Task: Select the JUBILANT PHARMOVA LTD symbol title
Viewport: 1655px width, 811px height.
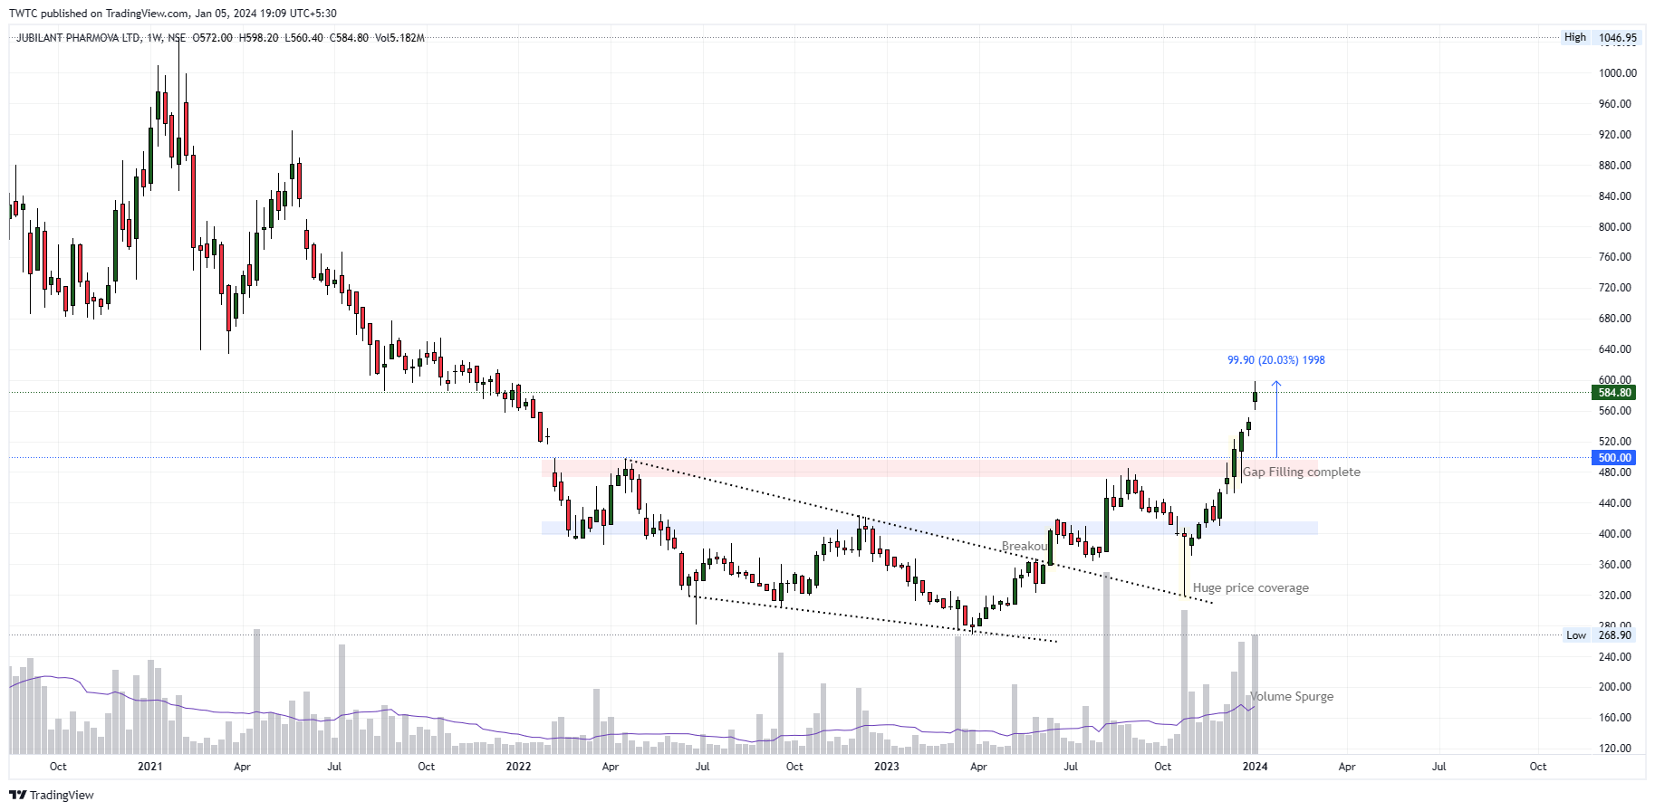Action: click(x=79, y=38)
